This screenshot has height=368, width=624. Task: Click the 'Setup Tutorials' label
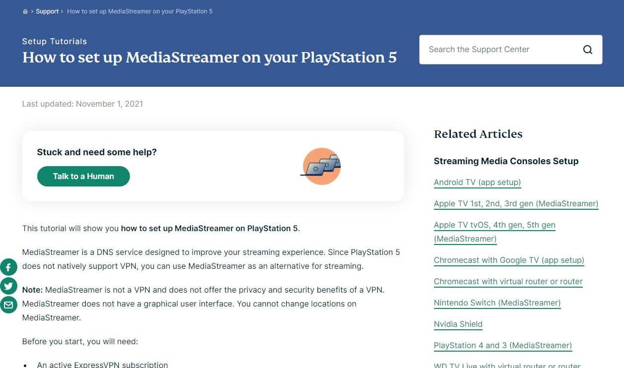(55, 42)
